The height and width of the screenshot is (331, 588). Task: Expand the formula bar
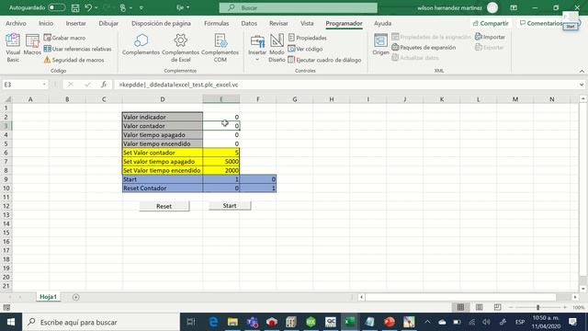click(582, 85)
